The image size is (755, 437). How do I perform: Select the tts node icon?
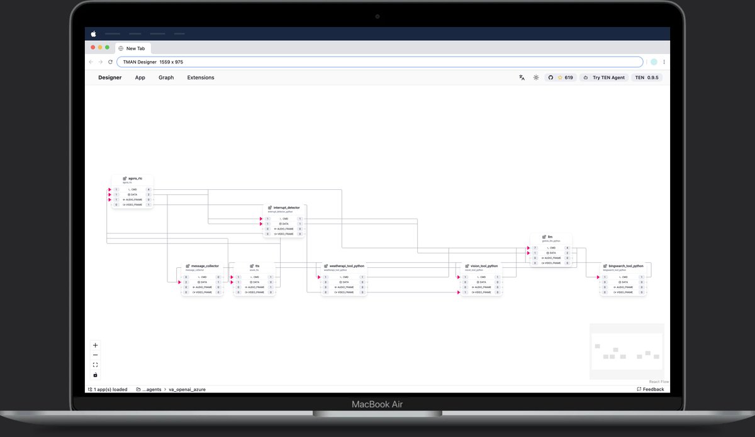coord(252,266)
